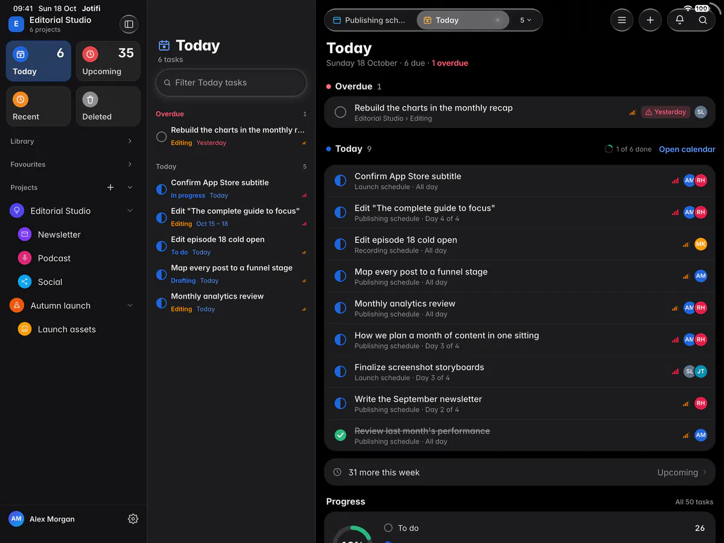Image resolution: width=724 pixels, height=543 pixels.
Task: Click the RH avatar on Write the September newsletter
Action: 700,404
